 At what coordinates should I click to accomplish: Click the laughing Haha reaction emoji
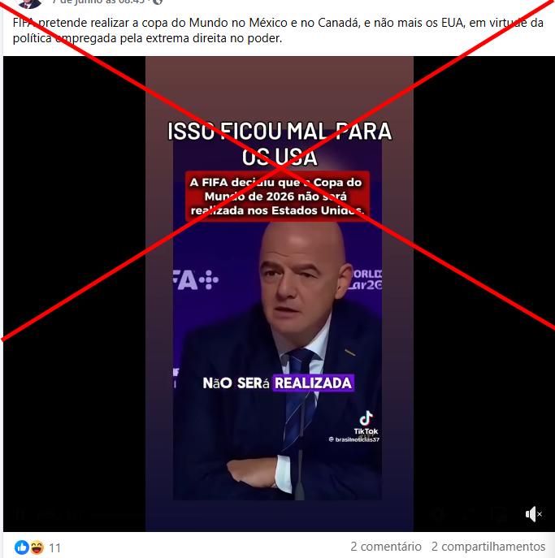tap(37, 547)
